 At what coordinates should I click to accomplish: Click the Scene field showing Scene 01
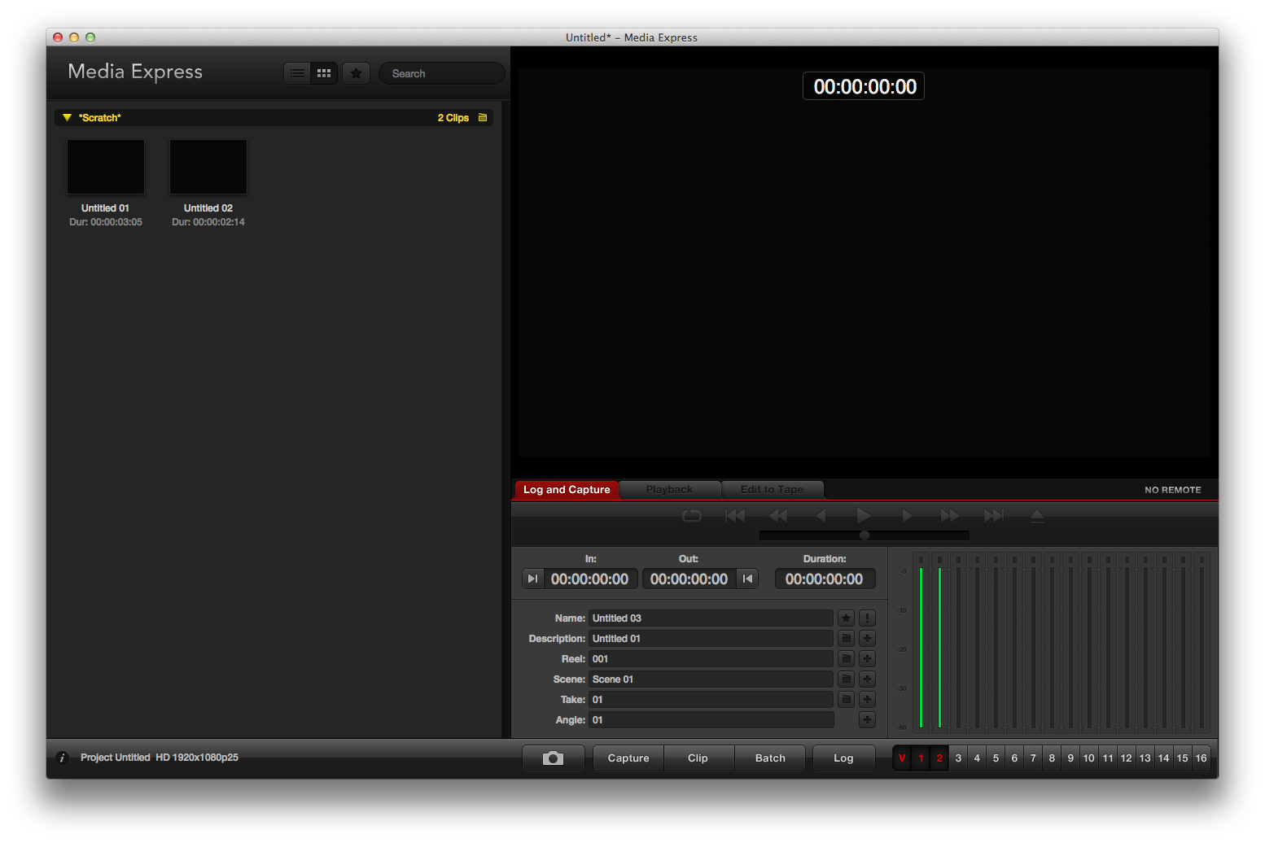pos(711,679)
